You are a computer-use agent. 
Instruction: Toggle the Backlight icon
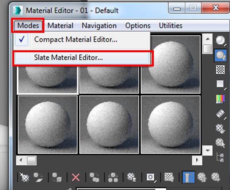click(x=220, y=55)
